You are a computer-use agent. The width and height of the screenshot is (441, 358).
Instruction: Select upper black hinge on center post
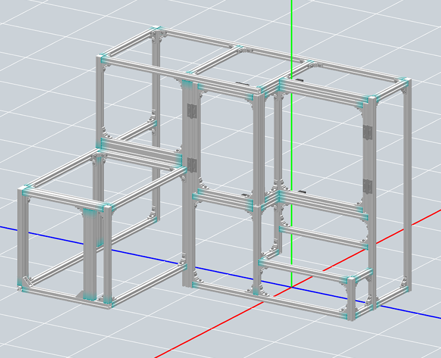click(191, 111)
